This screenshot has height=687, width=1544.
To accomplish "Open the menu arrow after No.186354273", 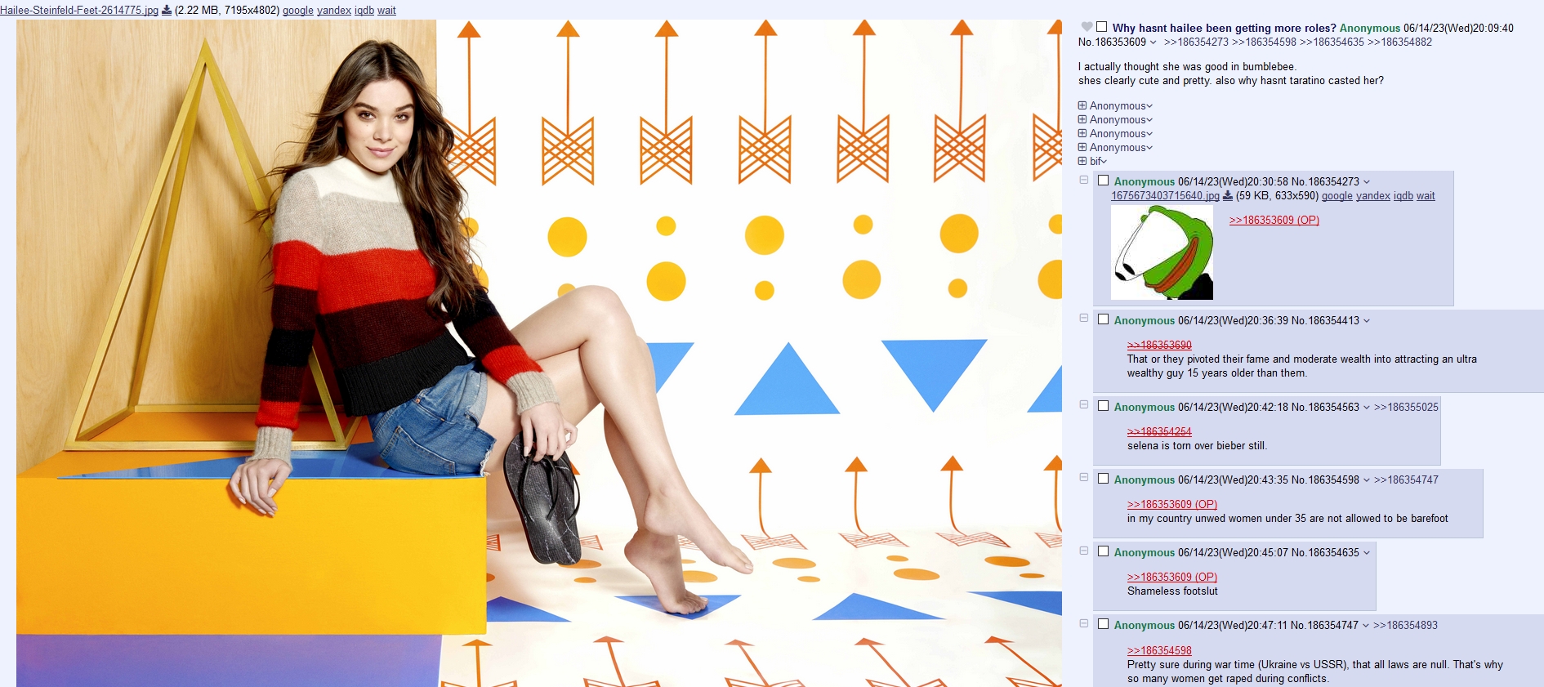I will (1367, 182).
